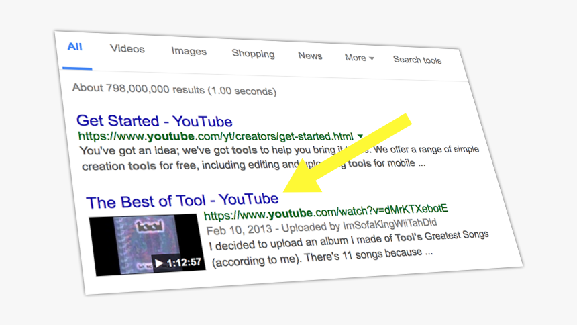
Task: Open The Best of Tool - YouTube link
Action: (x=182, y=201)
